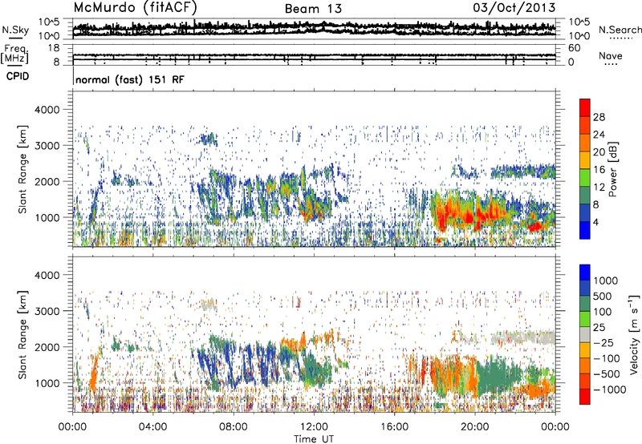
Task: Click the 1000 velocity colorbar tick label
Action: pos(605,281)
